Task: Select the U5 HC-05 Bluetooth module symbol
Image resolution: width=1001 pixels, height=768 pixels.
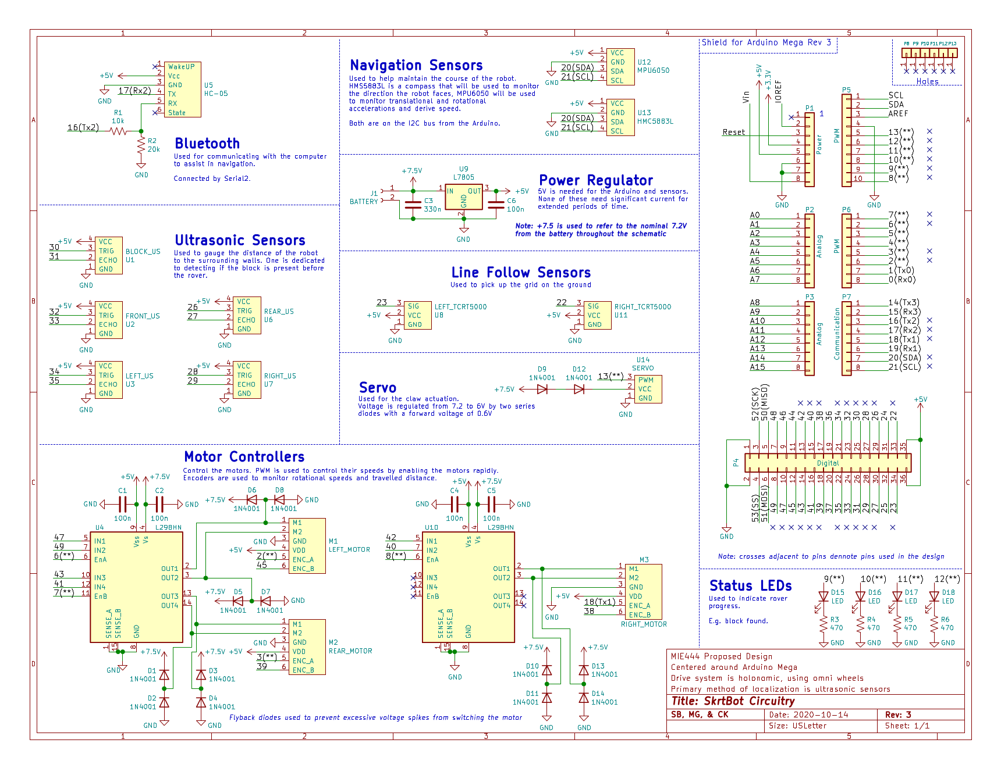Action: coord(183,90)
